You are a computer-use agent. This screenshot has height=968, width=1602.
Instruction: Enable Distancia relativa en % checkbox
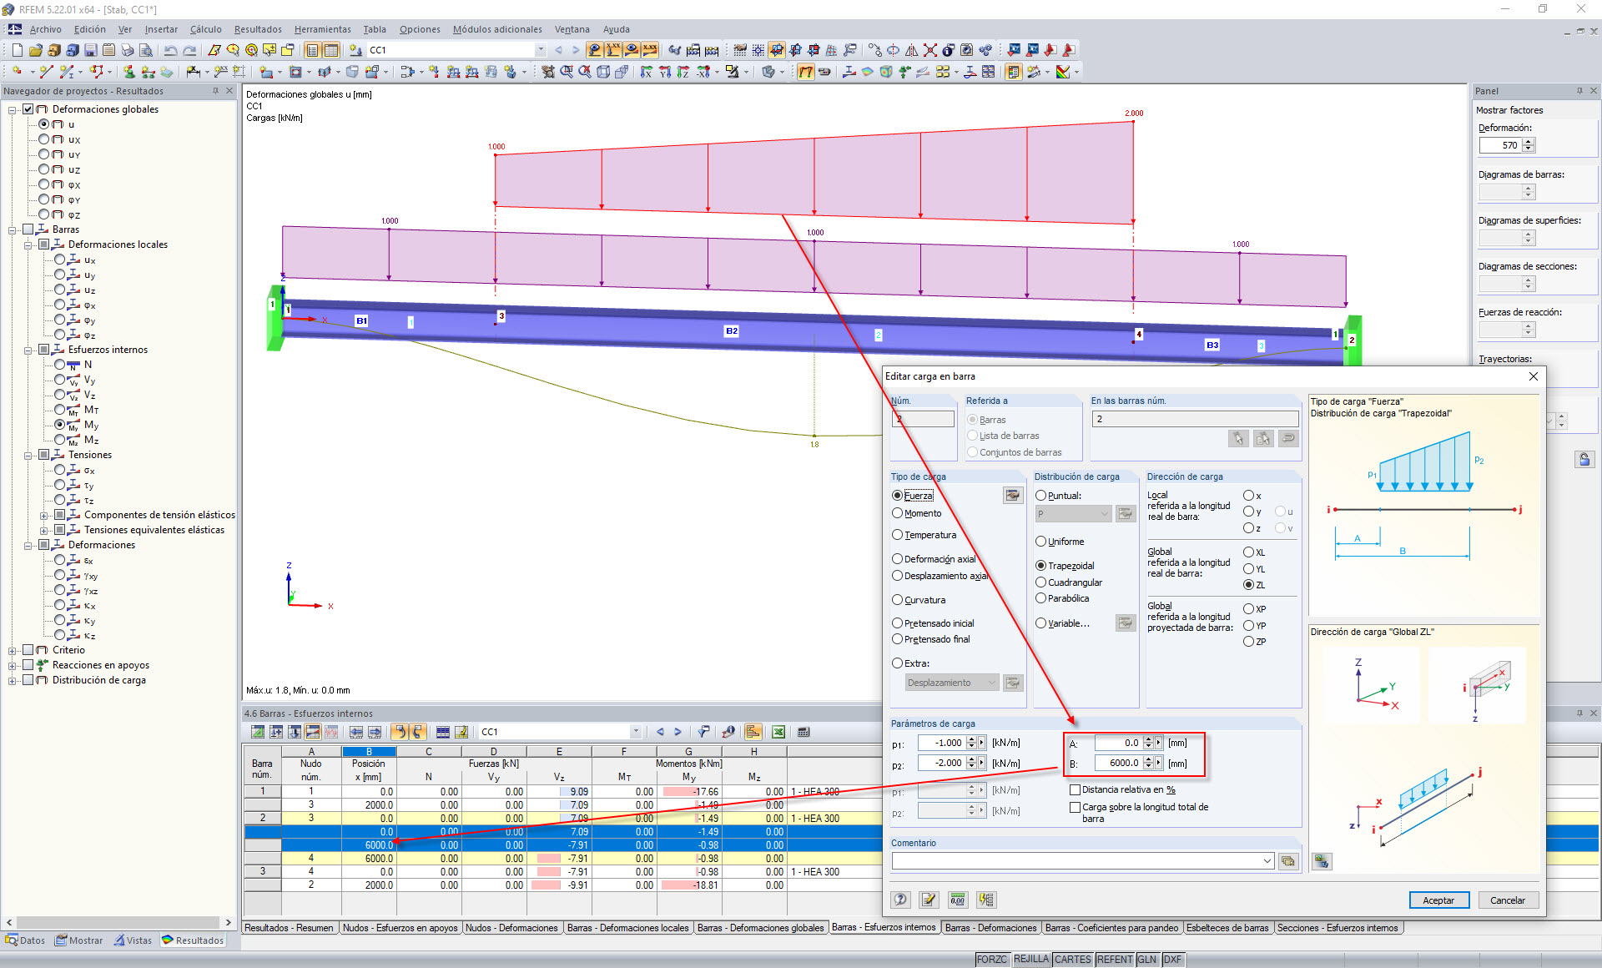pos(1076,789)
